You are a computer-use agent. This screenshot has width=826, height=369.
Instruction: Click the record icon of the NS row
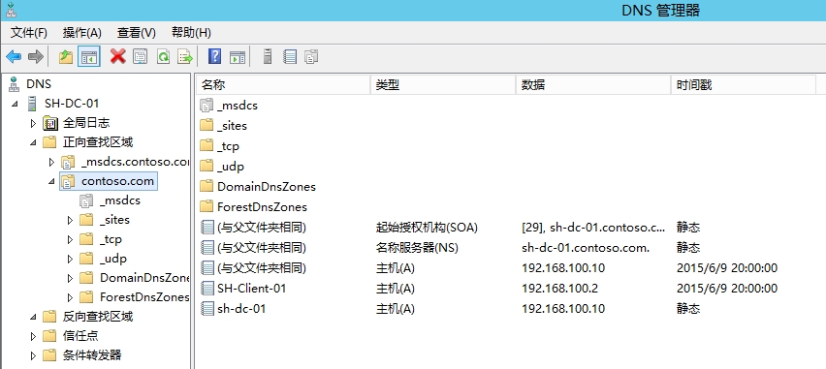click(x=207, y=247)
